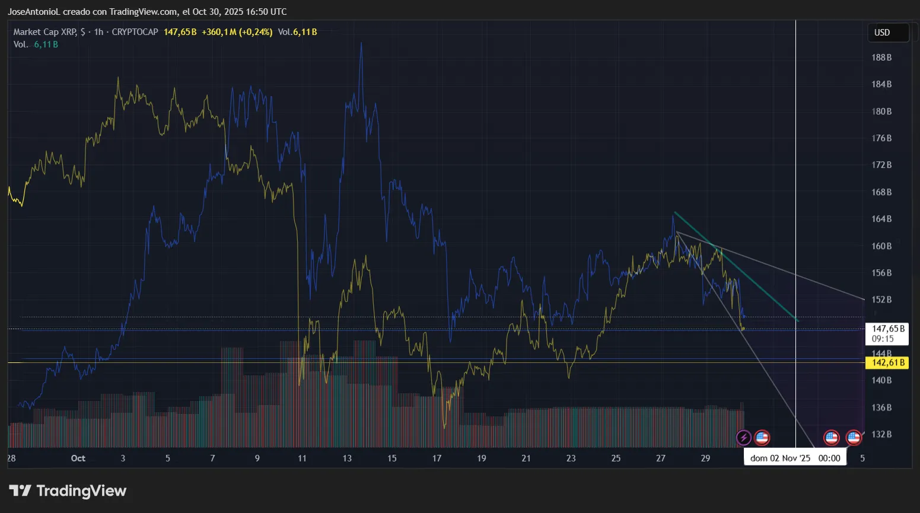Click the Oct label on the time axis
920x513 pixels.
pos(78,458)
